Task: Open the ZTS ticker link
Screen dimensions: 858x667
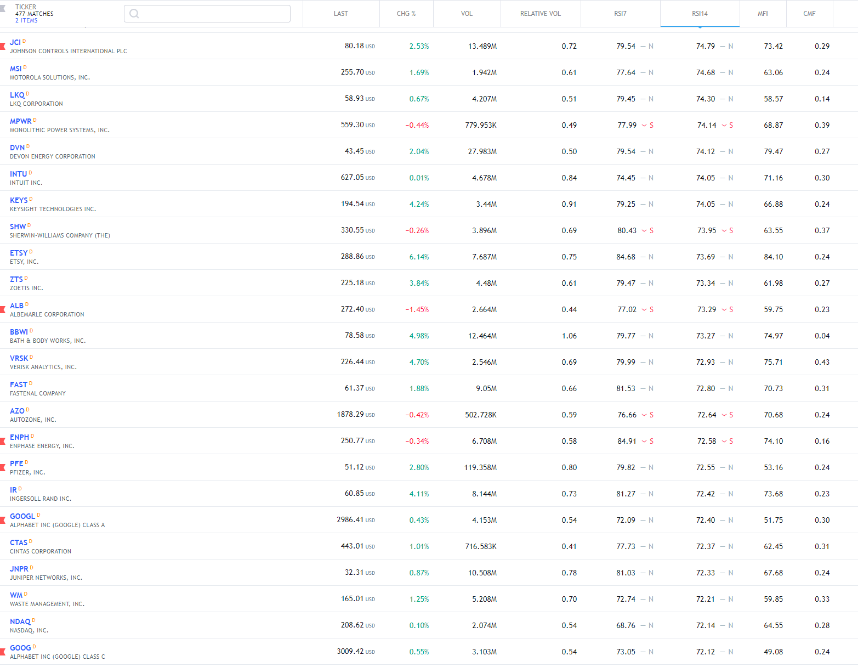Action: click(x=16, y=279)
